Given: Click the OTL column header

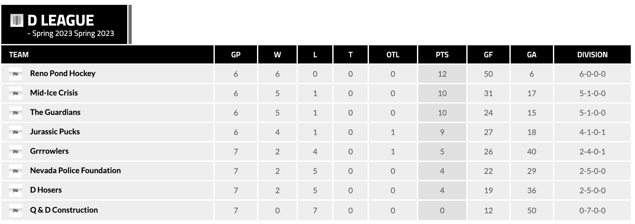Looking at the screenshot, I should pyautogui.click(x=393, y=55).
